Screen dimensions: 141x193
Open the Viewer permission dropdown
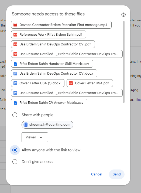pyautogui.click(x=35, y=137)
